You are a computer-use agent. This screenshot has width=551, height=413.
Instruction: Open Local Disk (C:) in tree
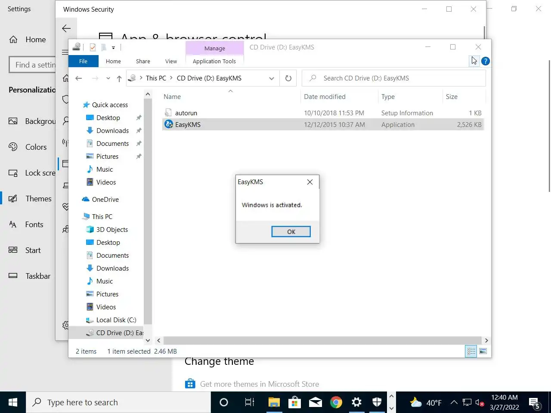click(116, 320)
